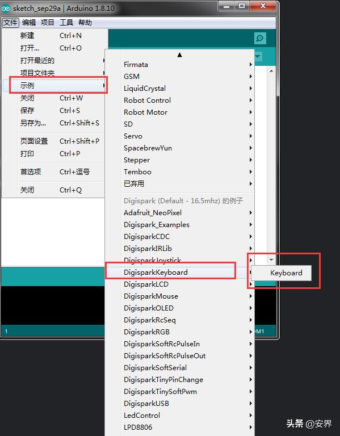Open DigisparkIRLib examples submenu
The image size is (340, 436).
(179, 249)
